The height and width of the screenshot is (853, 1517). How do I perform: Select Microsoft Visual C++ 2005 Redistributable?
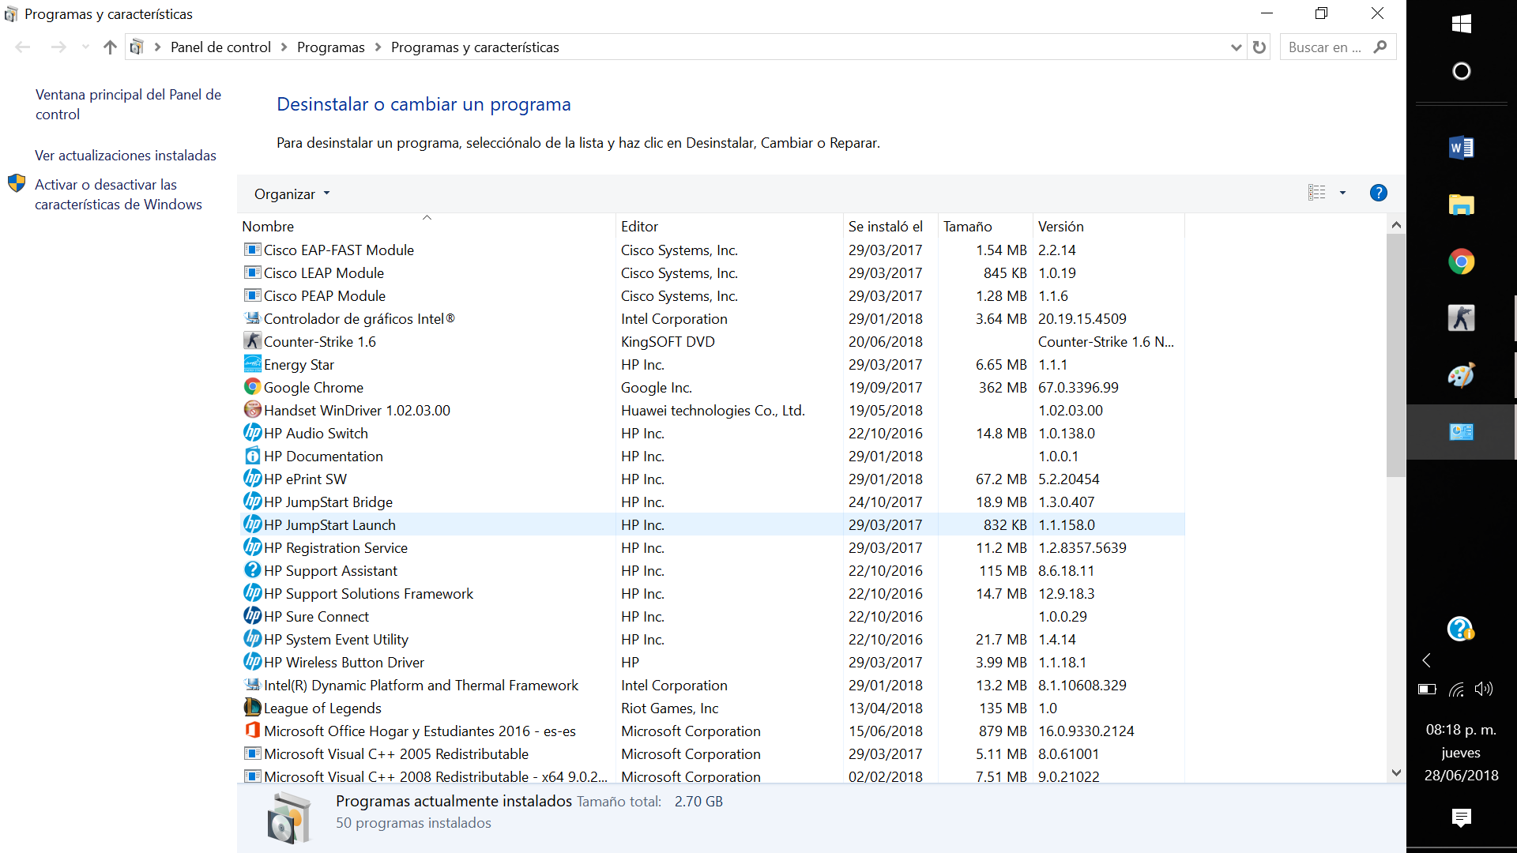(711, 753)
